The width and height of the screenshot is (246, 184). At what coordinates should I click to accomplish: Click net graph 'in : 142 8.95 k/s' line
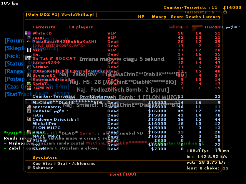[x=207, y=157]
